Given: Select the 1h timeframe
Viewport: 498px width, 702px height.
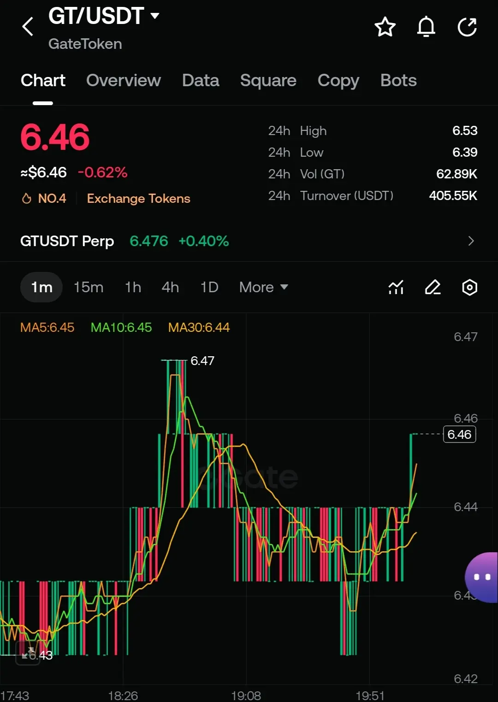Looking at the screenshot, I should [133, 287].
